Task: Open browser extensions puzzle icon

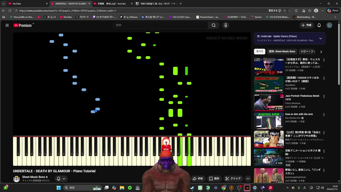Action: [x=296, y=11]
